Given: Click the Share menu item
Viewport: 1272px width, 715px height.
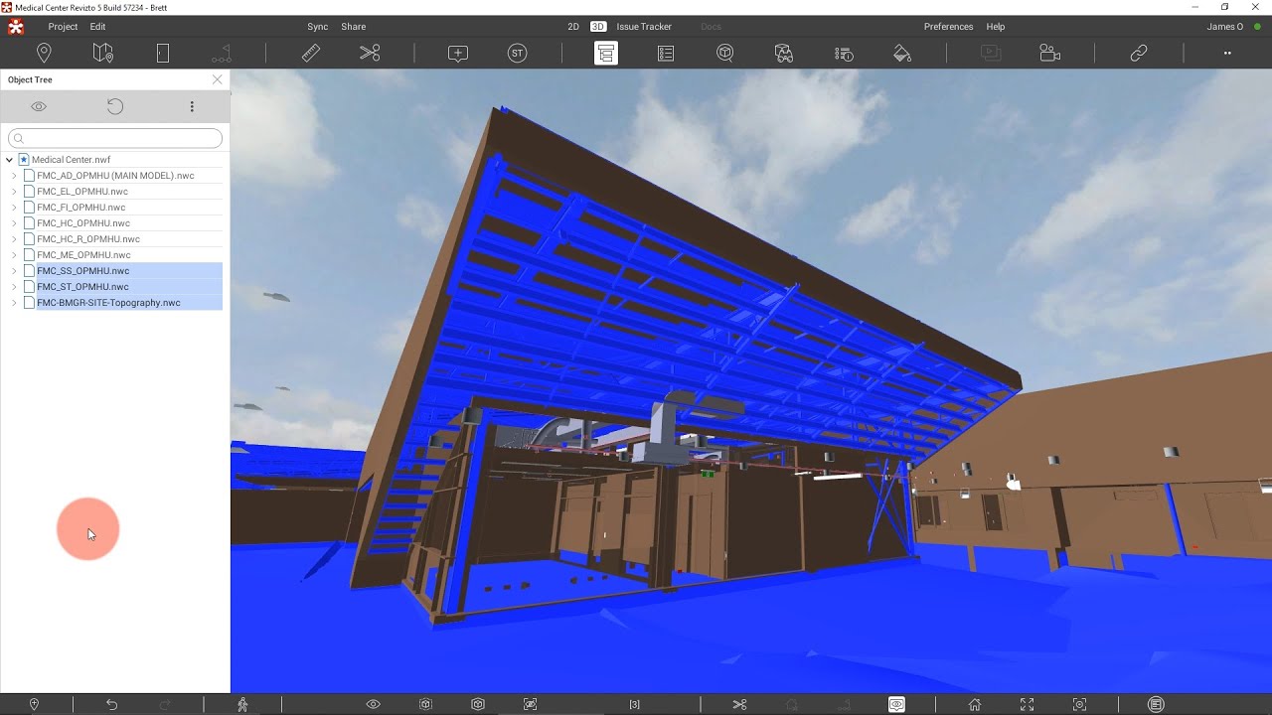Looking at the screenshot, I should pos(354,27).
